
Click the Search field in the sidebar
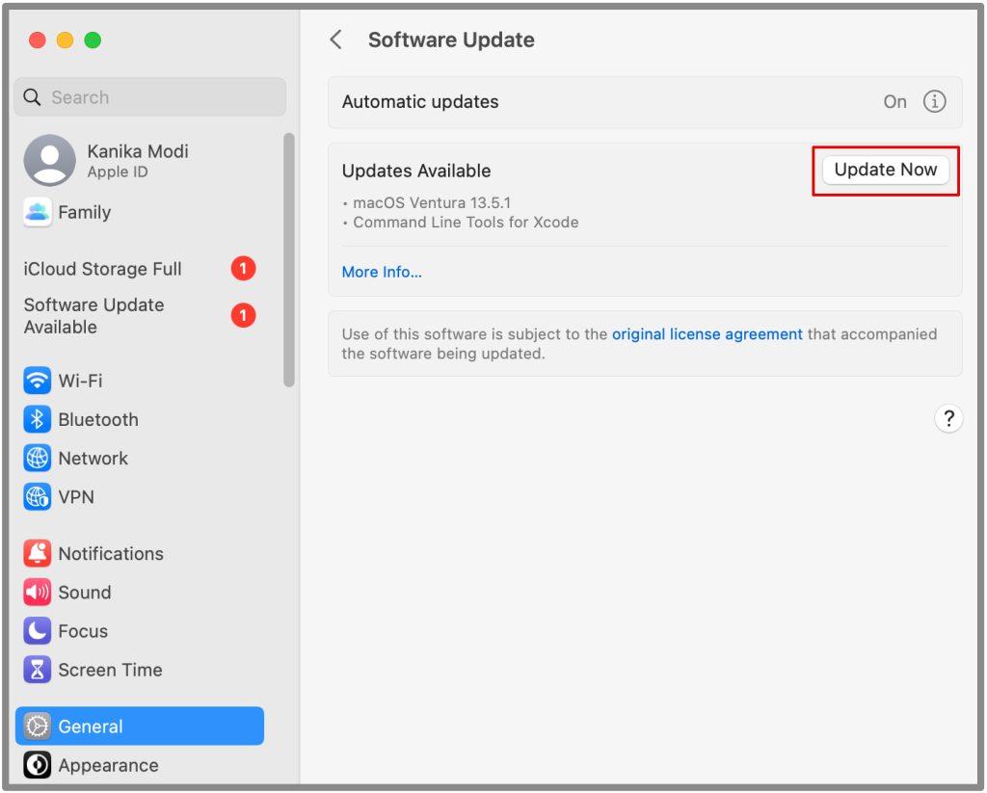[x=149, y=97]
